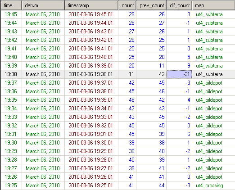
Task: Click datum cell in the 19:28 row
Action: pyautogui.click(x=43, y=160)
